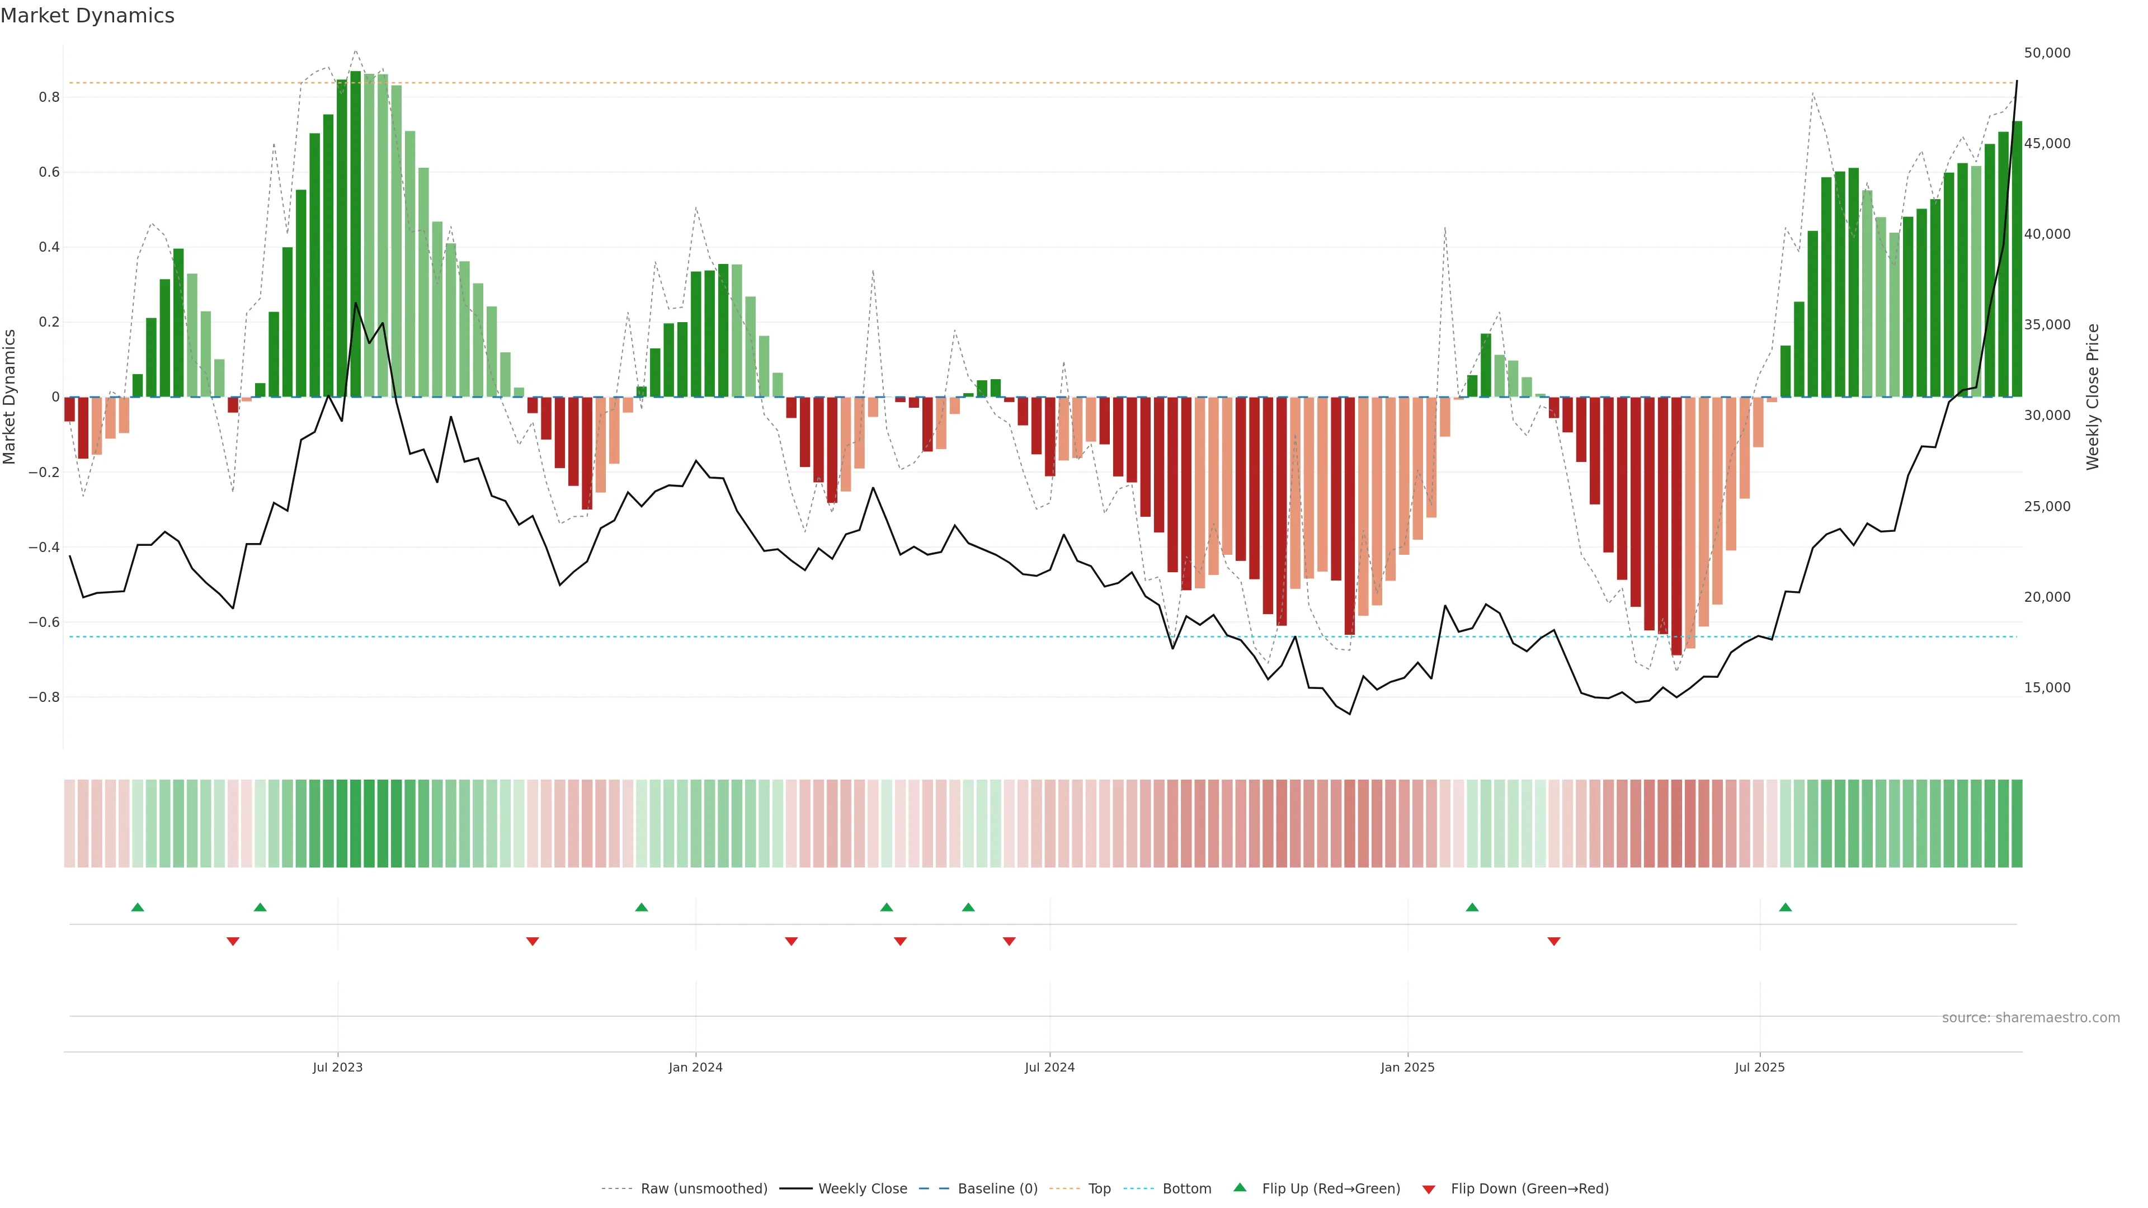Toggle the Weekly Close legend entry
This screenshot has width=2148, height=1208.
coord(862,1188)
